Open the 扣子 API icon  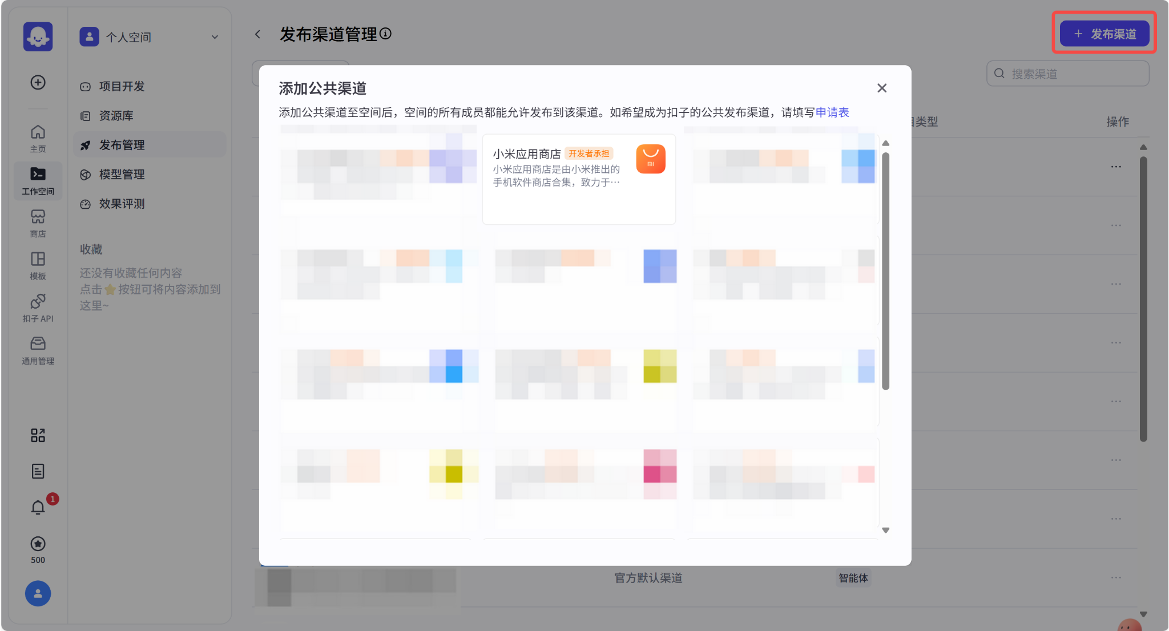(38, 308)
